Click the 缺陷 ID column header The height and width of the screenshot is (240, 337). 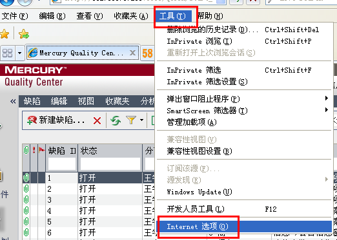pos(62,151)
